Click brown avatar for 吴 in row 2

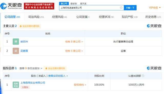click(16, 51)
